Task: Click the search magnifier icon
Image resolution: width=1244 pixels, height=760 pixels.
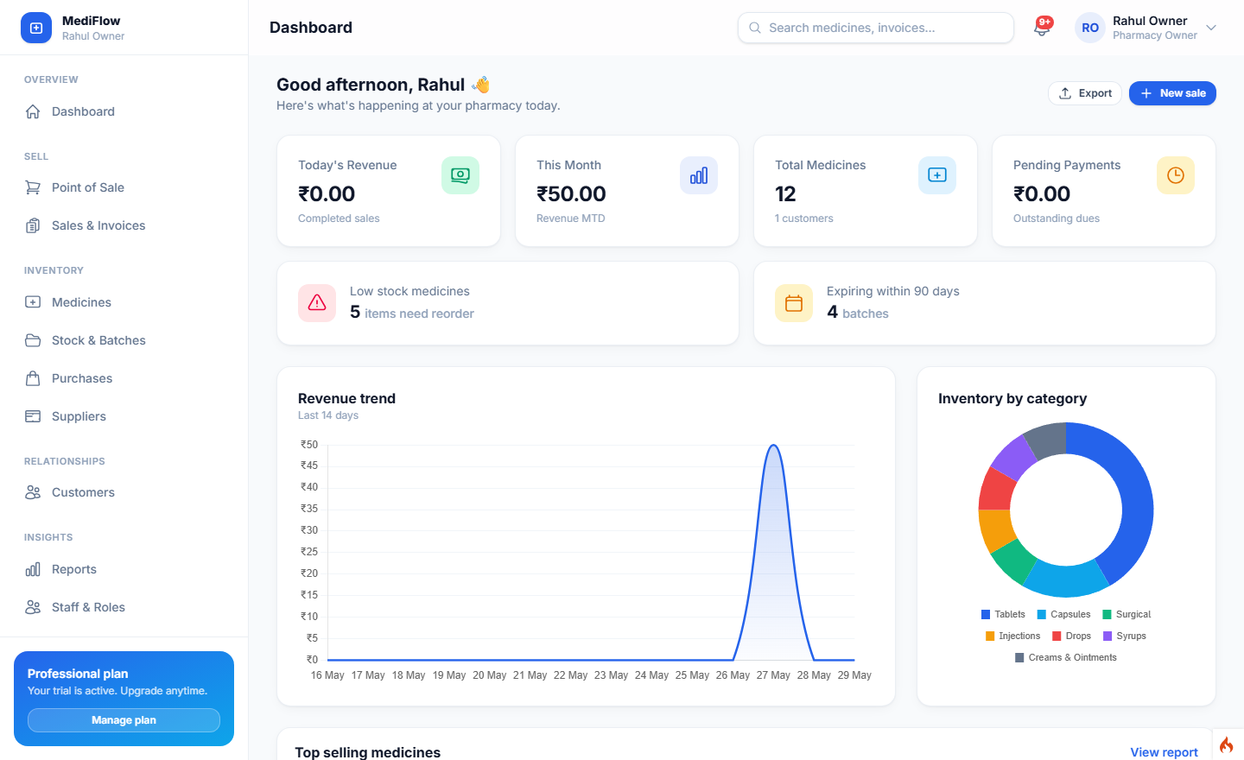Action: 755,28
